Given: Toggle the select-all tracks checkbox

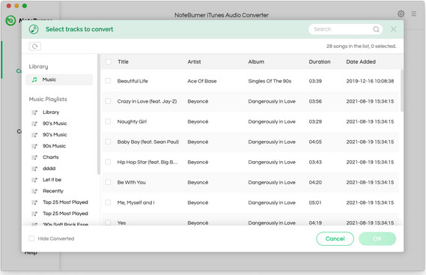Looking at the screenshot, I should click(x=109, y=61).
